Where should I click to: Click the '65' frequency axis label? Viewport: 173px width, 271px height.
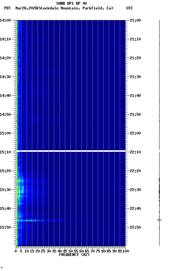[87, 251]
